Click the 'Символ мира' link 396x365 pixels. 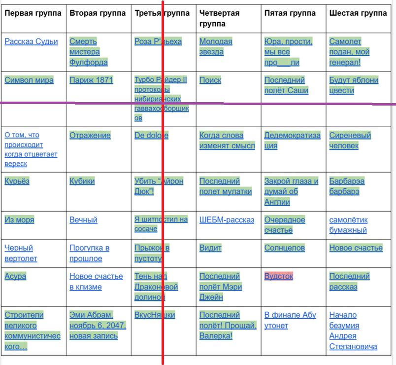pos(29,80)
